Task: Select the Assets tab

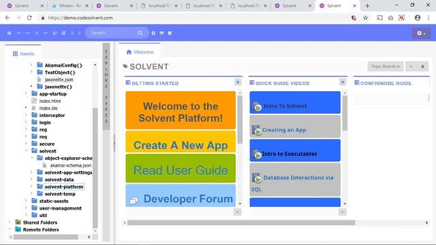Action: click(x=23, y=54)
